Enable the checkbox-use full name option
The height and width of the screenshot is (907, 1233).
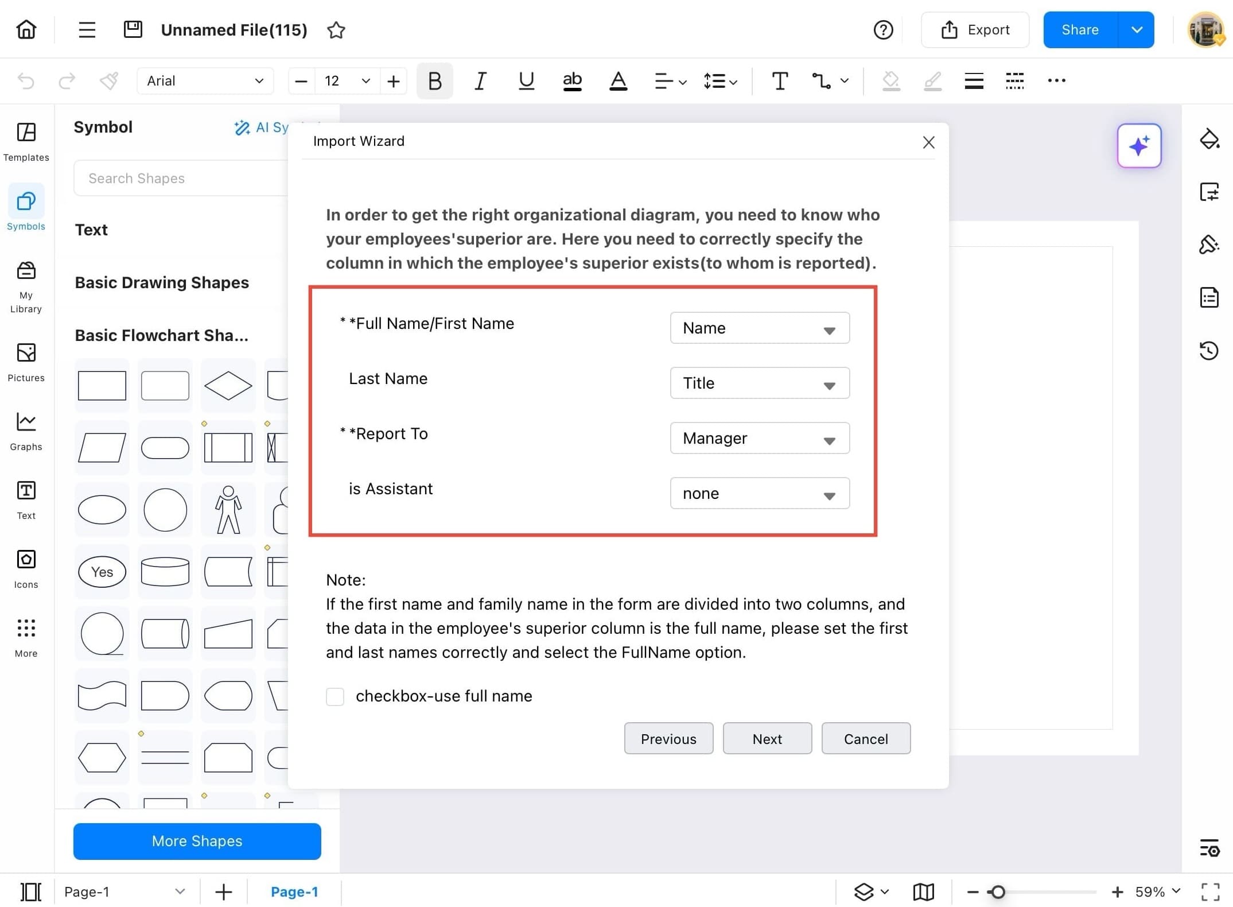[x=335, y=696]
